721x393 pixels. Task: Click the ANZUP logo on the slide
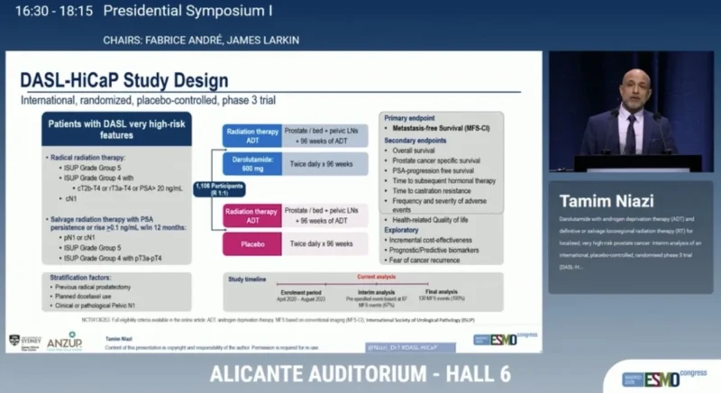tap(64, 342)
